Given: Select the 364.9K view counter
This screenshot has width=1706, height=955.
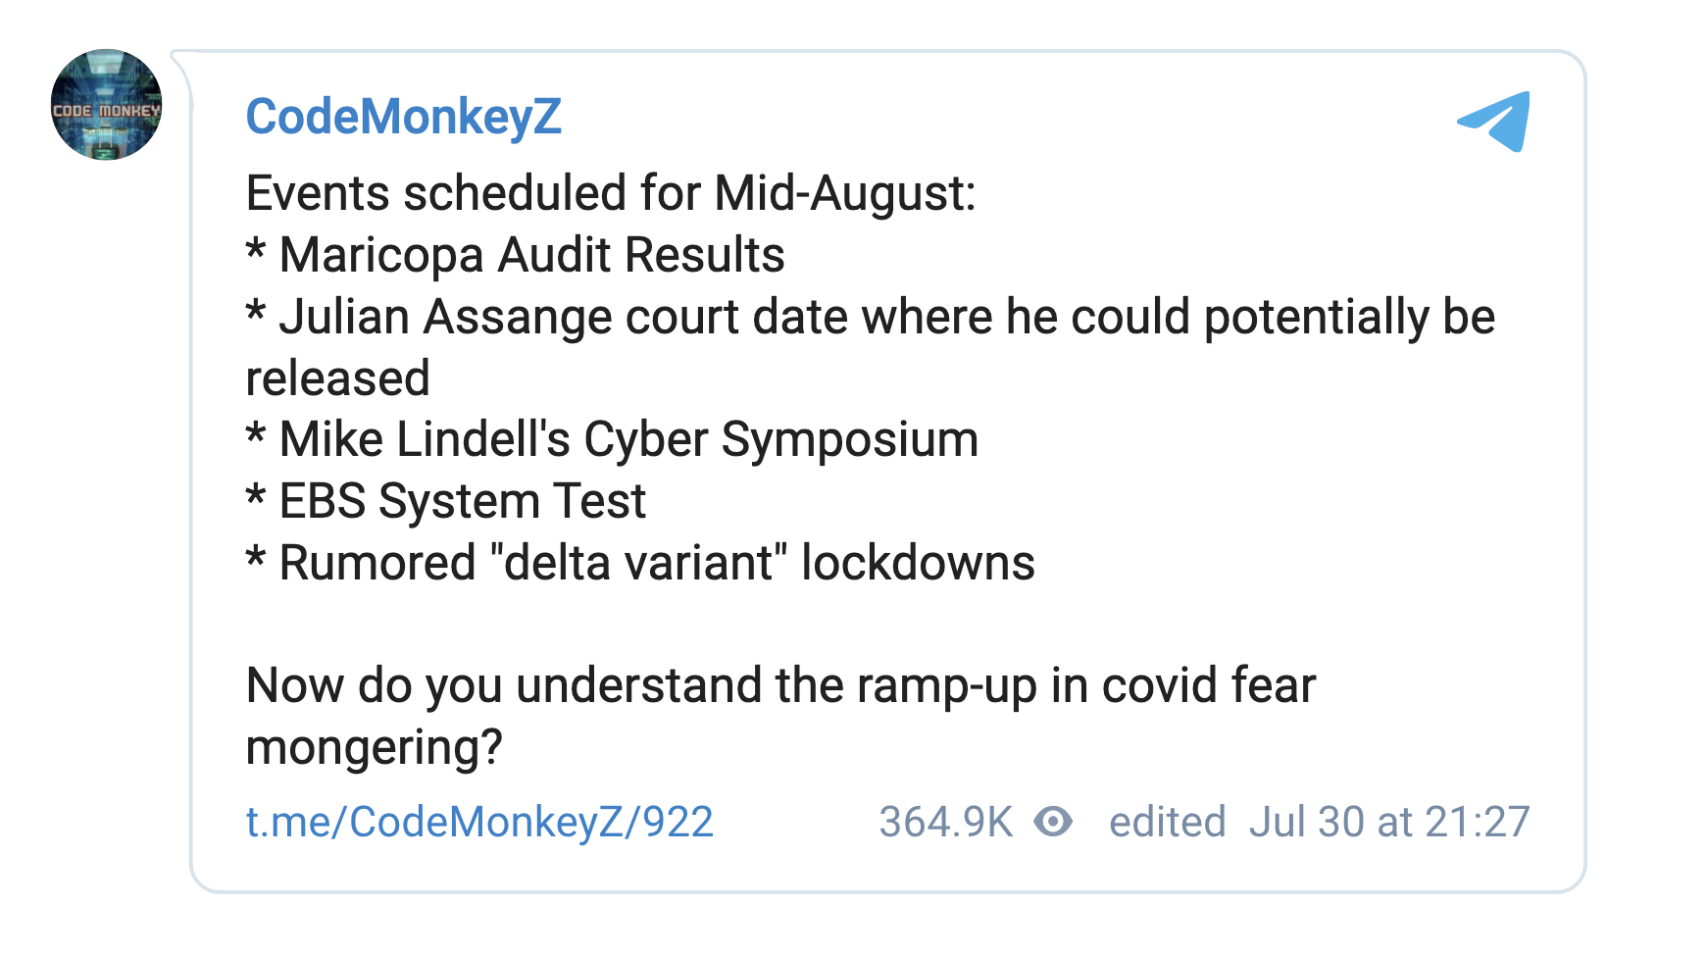Looking at the screenshot, I should click(944, 822).
